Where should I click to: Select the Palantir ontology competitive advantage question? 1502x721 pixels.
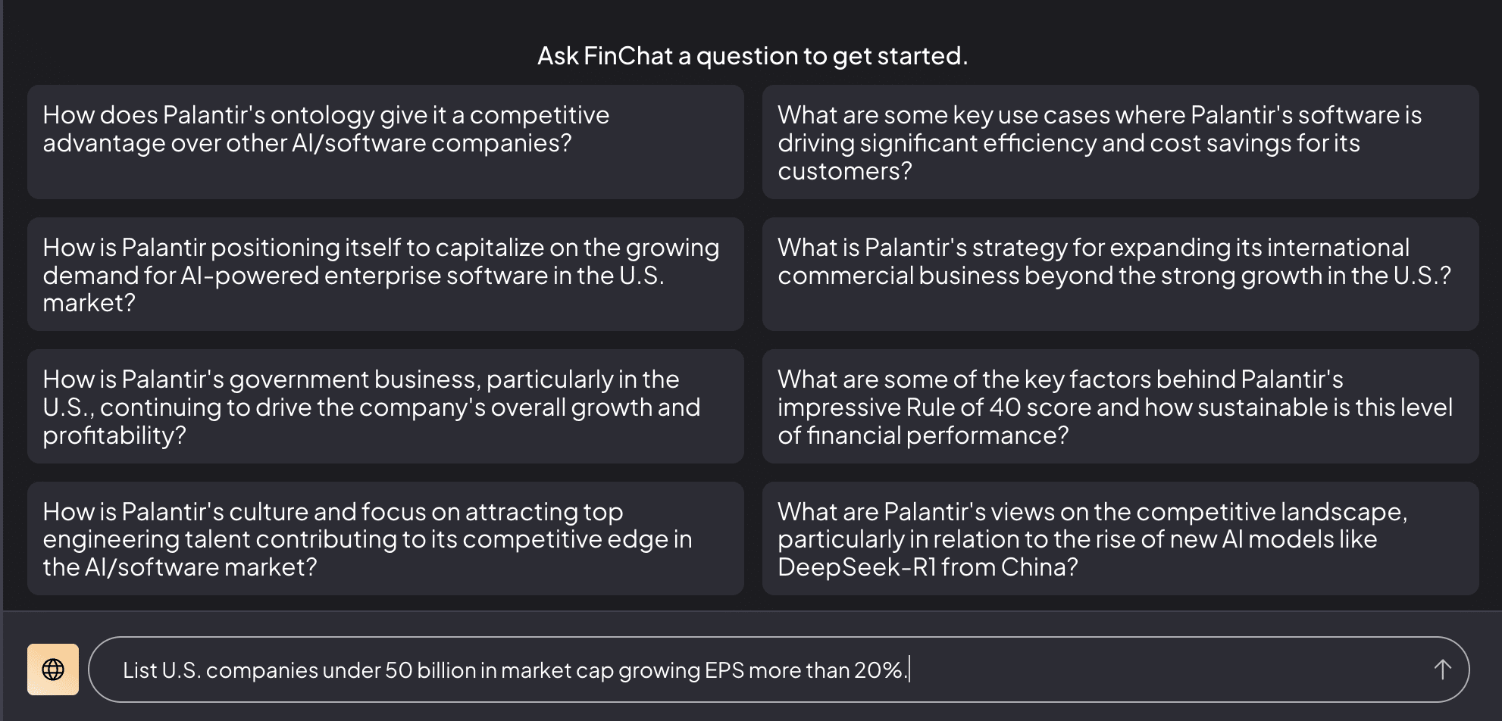[385, 142]
